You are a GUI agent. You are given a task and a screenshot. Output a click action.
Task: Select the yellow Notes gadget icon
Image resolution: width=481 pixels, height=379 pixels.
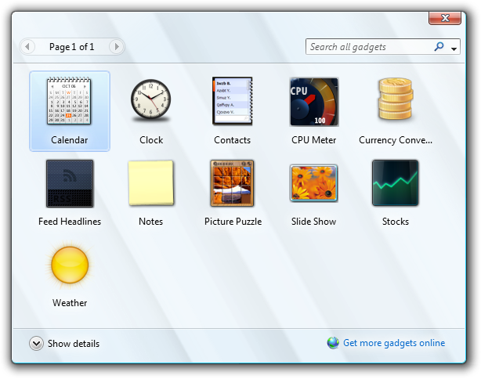coord(151,182)
